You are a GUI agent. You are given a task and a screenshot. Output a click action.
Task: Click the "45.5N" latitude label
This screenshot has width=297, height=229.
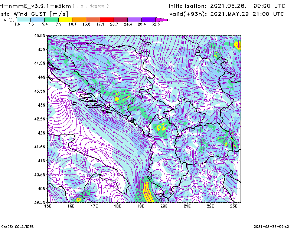tap(40, 35)
